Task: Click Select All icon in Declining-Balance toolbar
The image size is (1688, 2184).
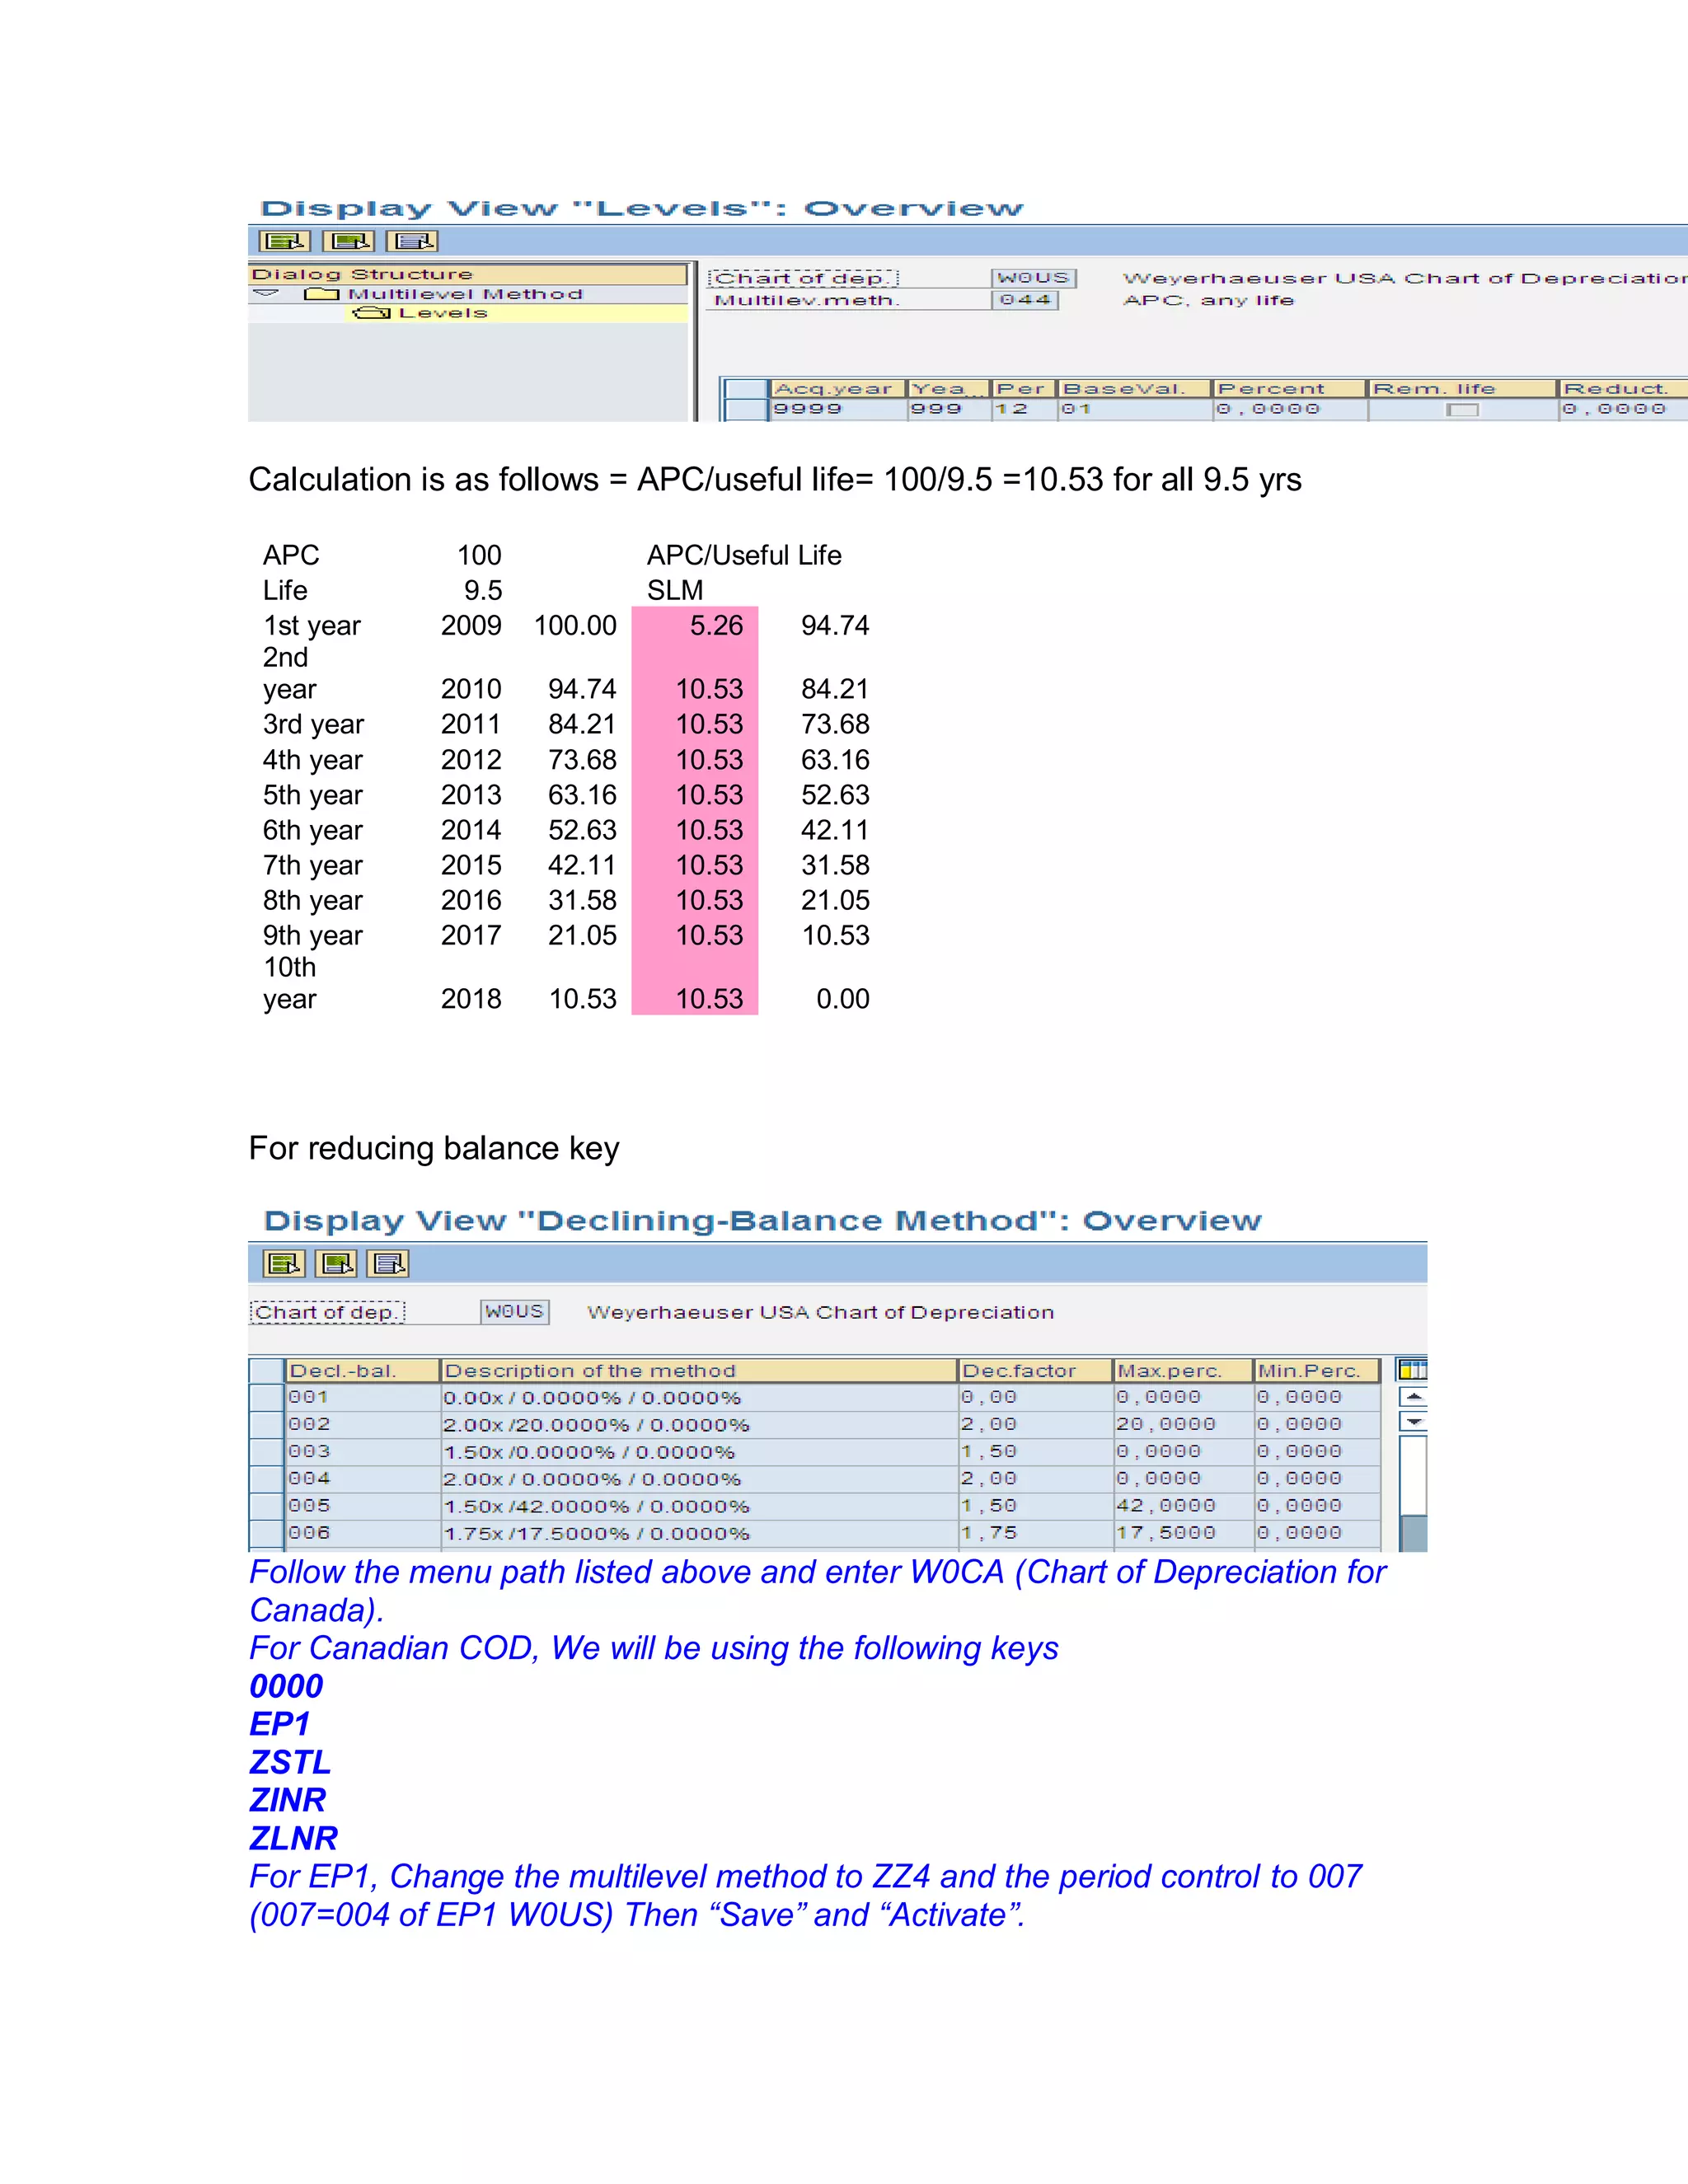Action: (x=284, y=1264)
